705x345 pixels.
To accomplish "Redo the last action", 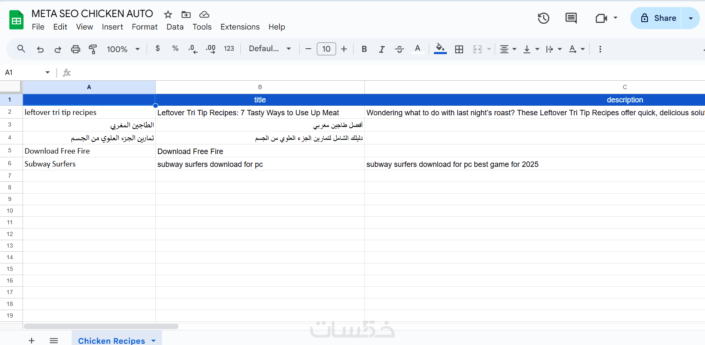I will [58, 49].
